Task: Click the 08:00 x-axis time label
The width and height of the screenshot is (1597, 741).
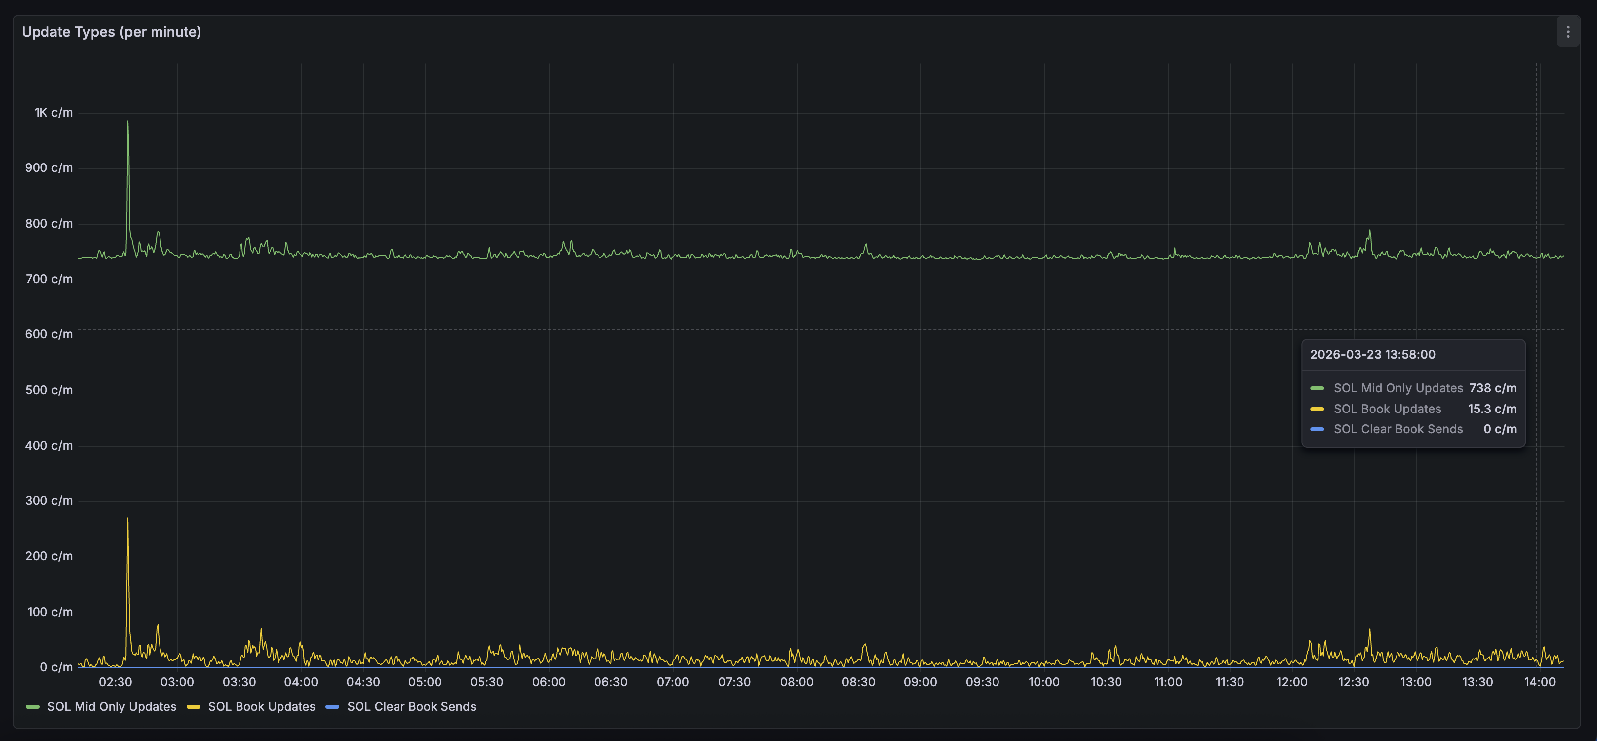Action: (x=797, y=682)
